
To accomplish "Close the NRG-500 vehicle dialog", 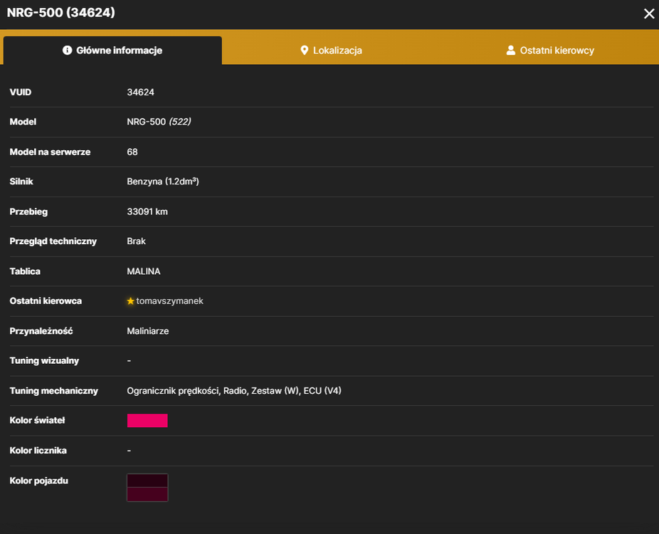I will click(x=649, y=14).
